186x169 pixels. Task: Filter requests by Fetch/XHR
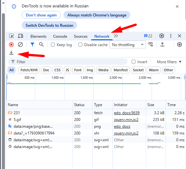(x=29, y=70)
